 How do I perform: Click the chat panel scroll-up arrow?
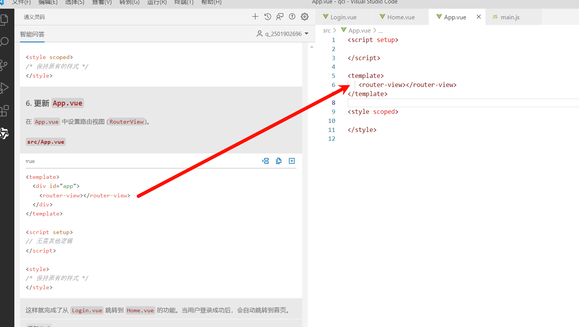(x=312, y=47)
